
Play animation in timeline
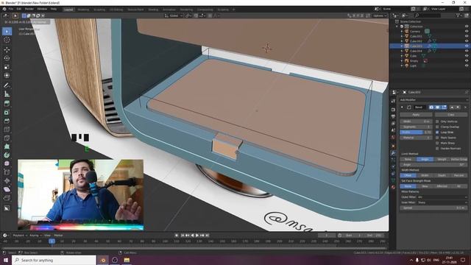click(x=197, y=236)
